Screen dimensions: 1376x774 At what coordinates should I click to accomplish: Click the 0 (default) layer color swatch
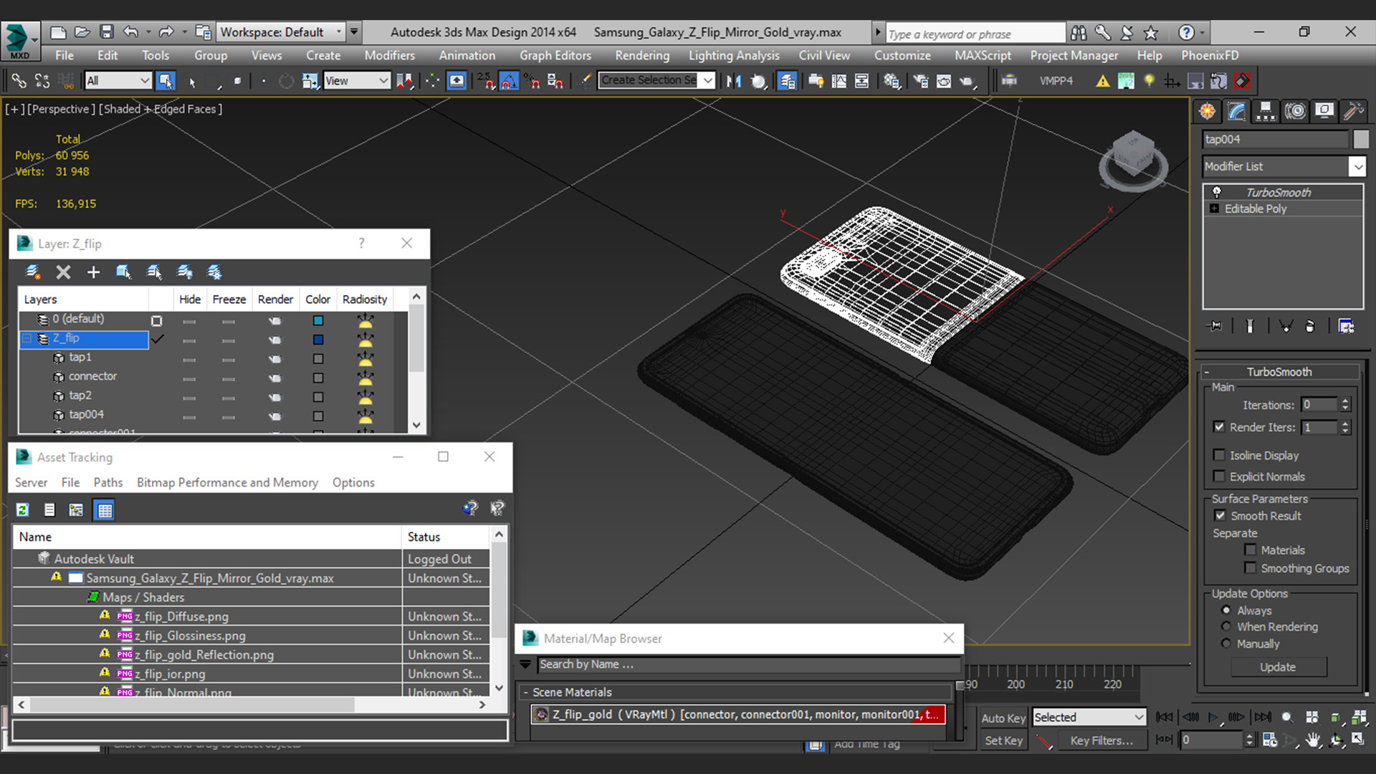click(x=318, y=320)
